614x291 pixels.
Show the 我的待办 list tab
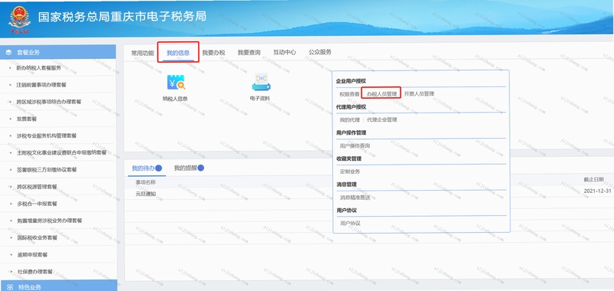click(x=143, y=168)
